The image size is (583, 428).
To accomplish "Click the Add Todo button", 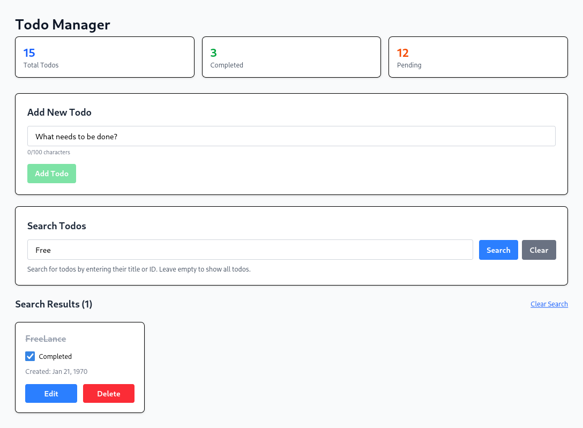I will 51,173.
